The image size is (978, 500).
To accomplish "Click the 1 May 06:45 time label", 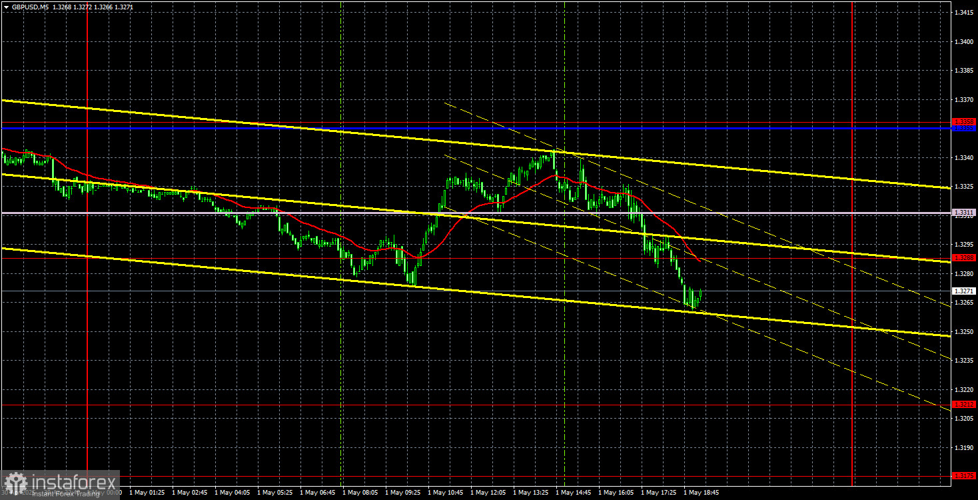I will [x=317, y=493].
